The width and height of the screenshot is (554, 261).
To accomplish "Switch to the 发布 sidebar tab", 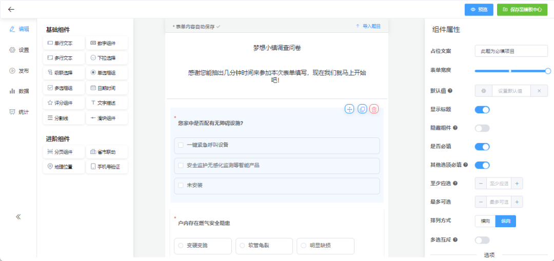I will click(x=19, y=71).
